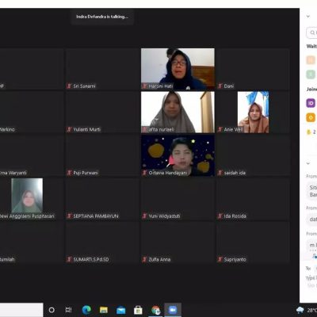
Task: Click the muted mic icon by Puji Purwani
Action: point(69,173)
